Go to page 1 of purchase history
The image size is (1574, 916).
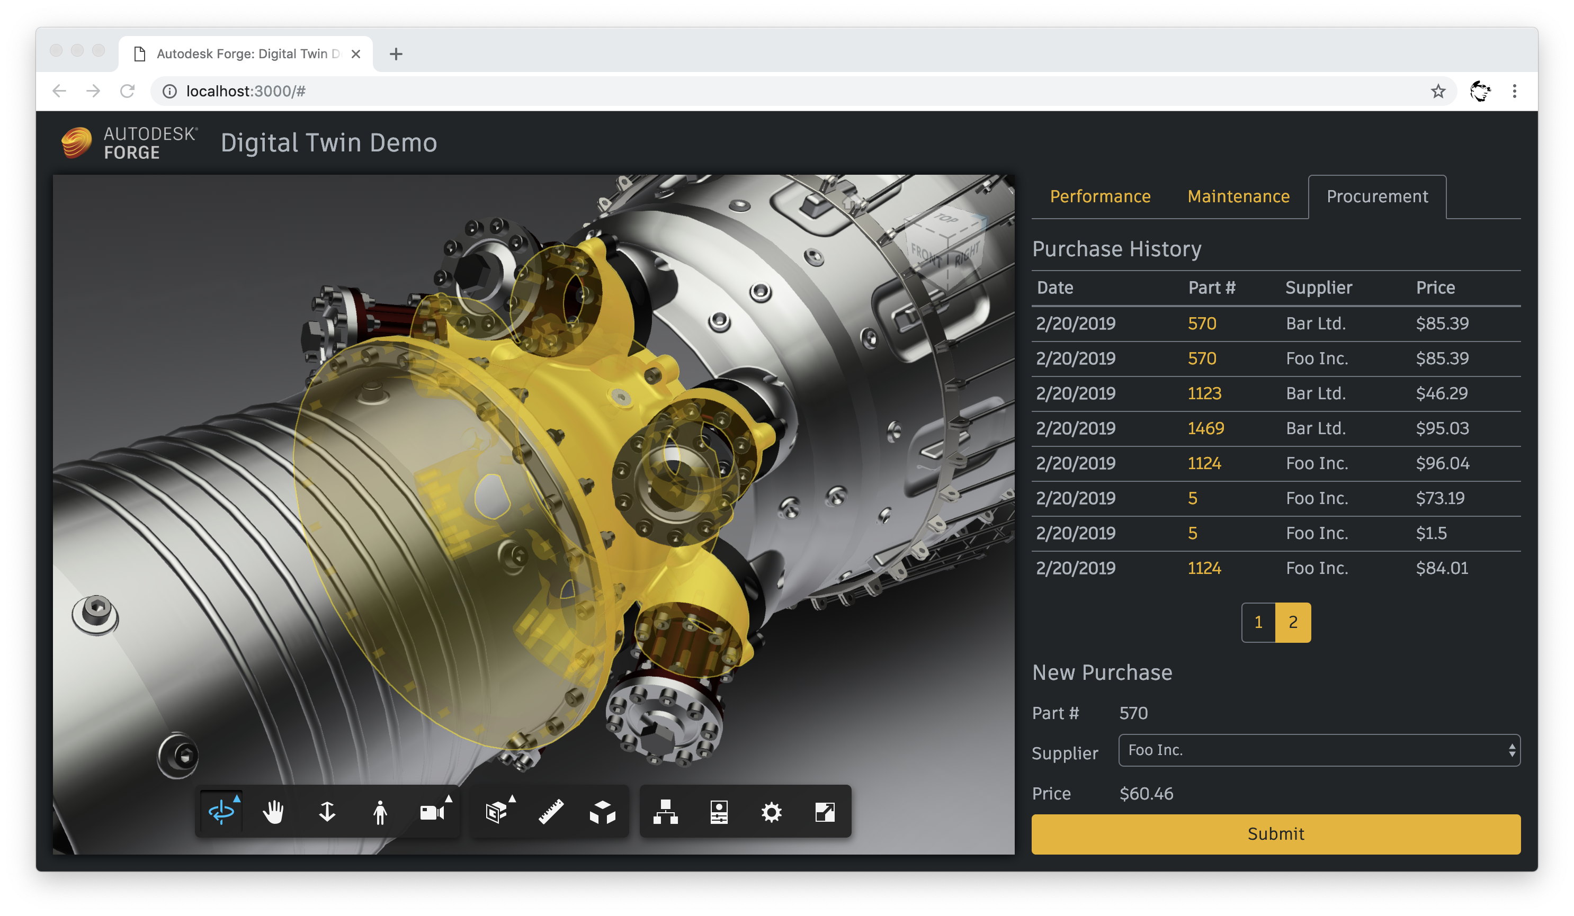coord(1258,622)
